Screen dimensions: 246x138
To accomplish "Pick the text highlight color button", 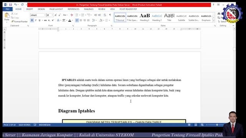I will point(64,20).
